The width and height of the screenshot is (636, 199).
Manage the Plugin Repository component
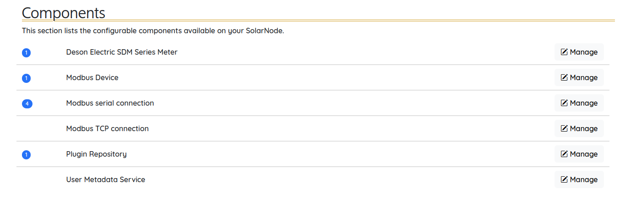click(x=579, y=154)
